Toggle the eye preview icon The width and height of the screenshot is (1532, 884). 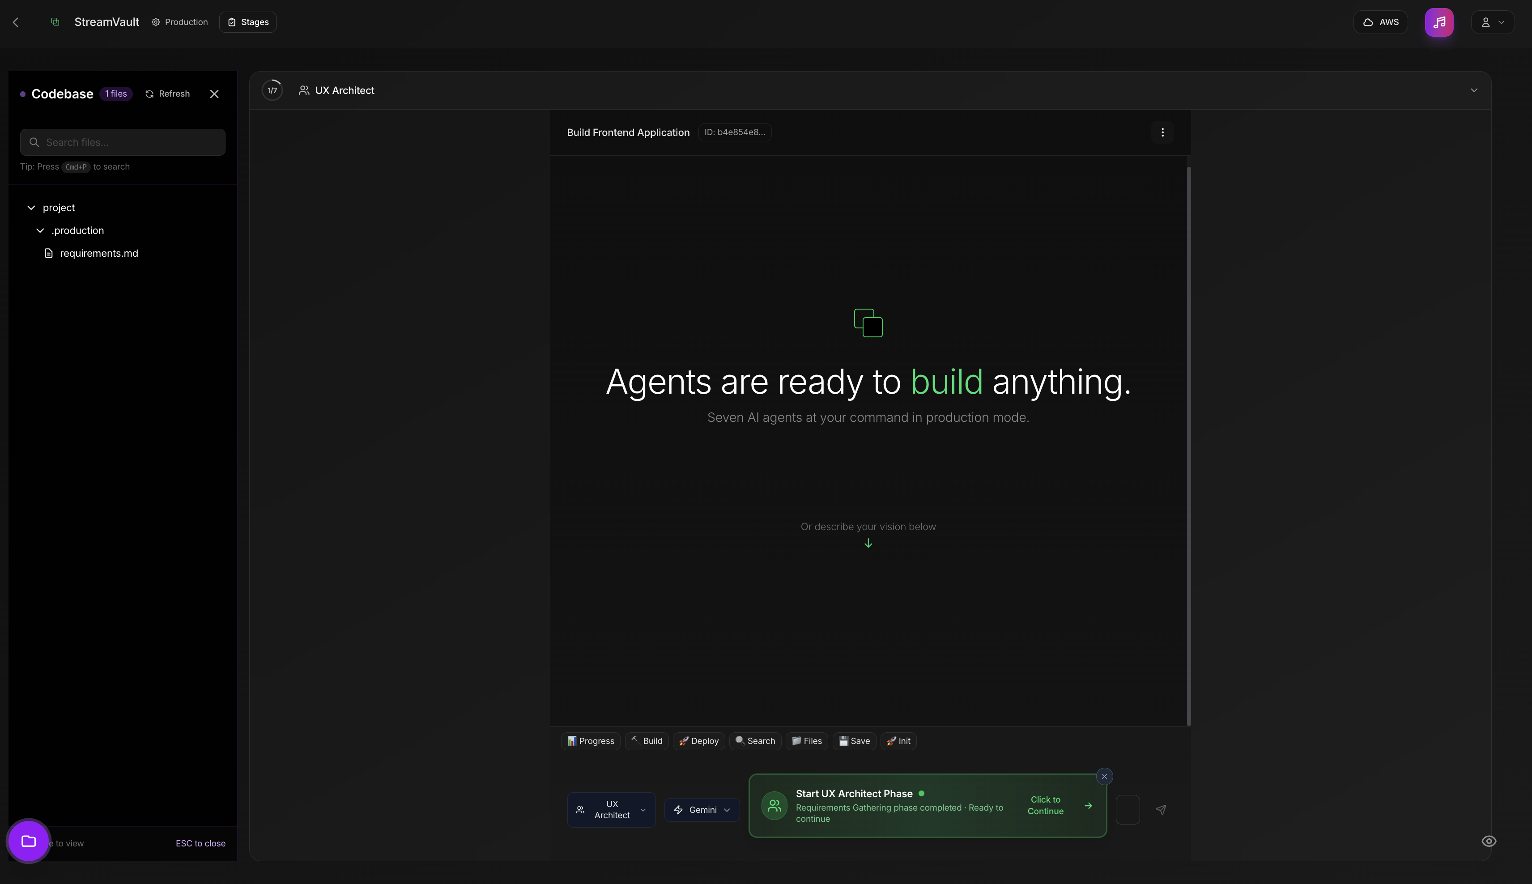click(x=1488, y=841)
